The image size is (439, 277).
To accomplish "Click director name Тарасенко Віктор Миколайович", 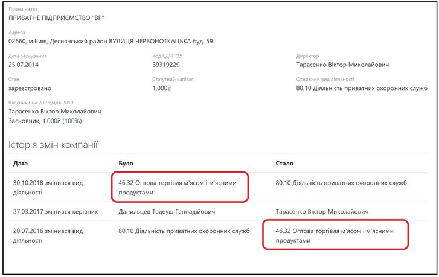I will (x=342, y=64).
